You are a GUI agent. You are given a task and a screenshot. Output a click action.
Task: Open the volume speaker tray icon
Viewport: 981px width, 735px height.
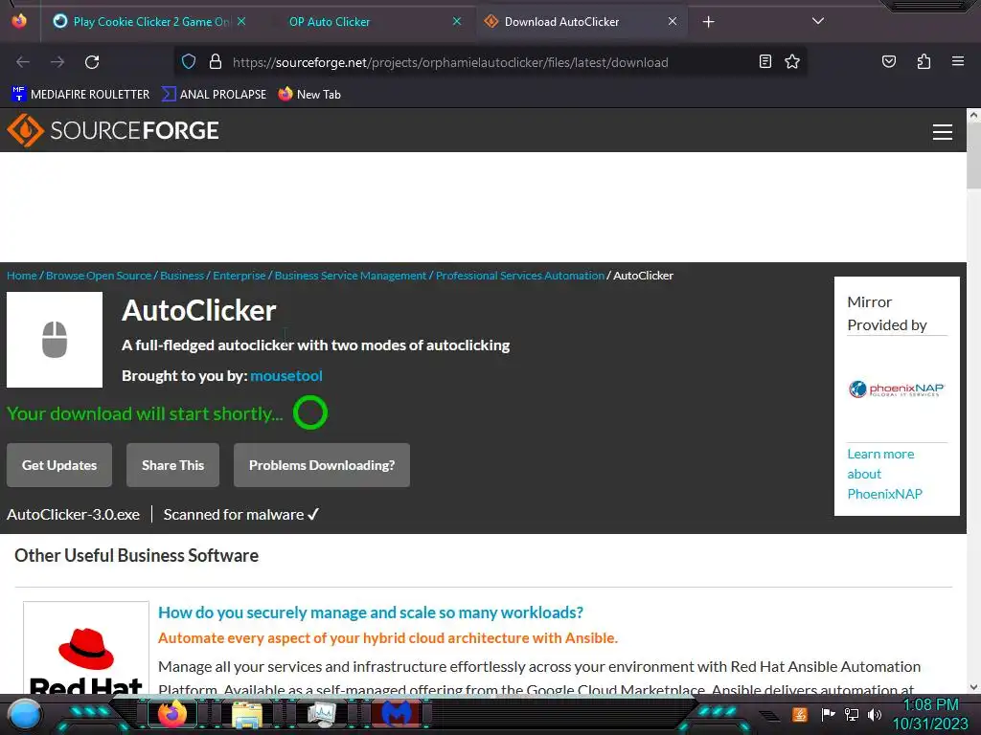(x=875, y=714)
